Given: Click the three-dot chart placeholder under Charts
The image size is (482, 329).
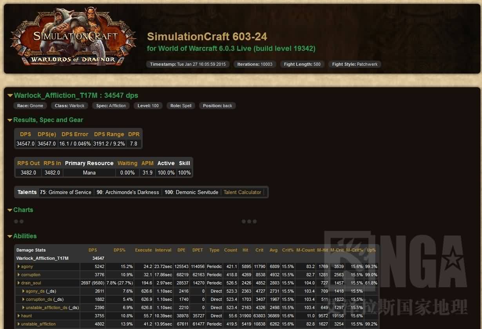Looking at the screenshot, I should point(249,221).
